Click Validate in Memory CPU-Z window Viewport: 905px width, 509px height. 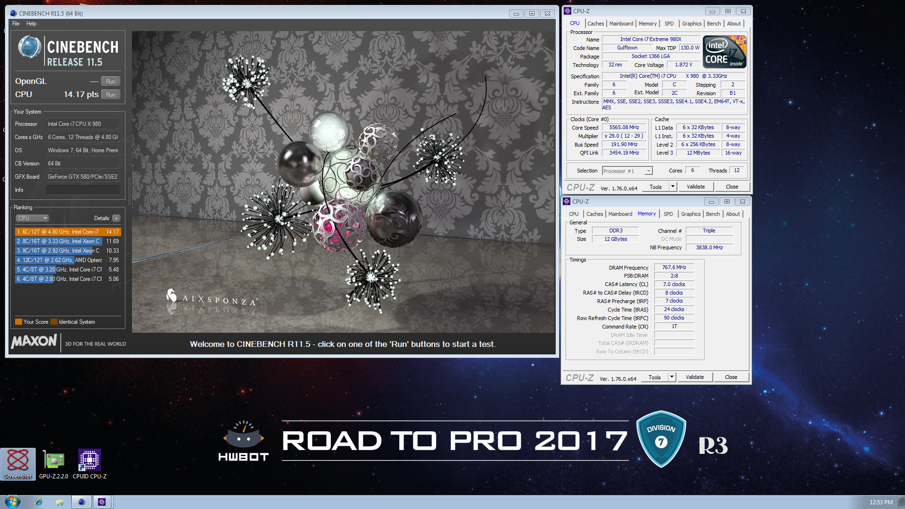(695, 377)
